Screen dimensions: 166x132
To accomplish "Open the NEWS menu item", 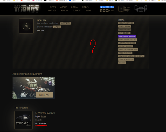I will [x=53, y=7].
